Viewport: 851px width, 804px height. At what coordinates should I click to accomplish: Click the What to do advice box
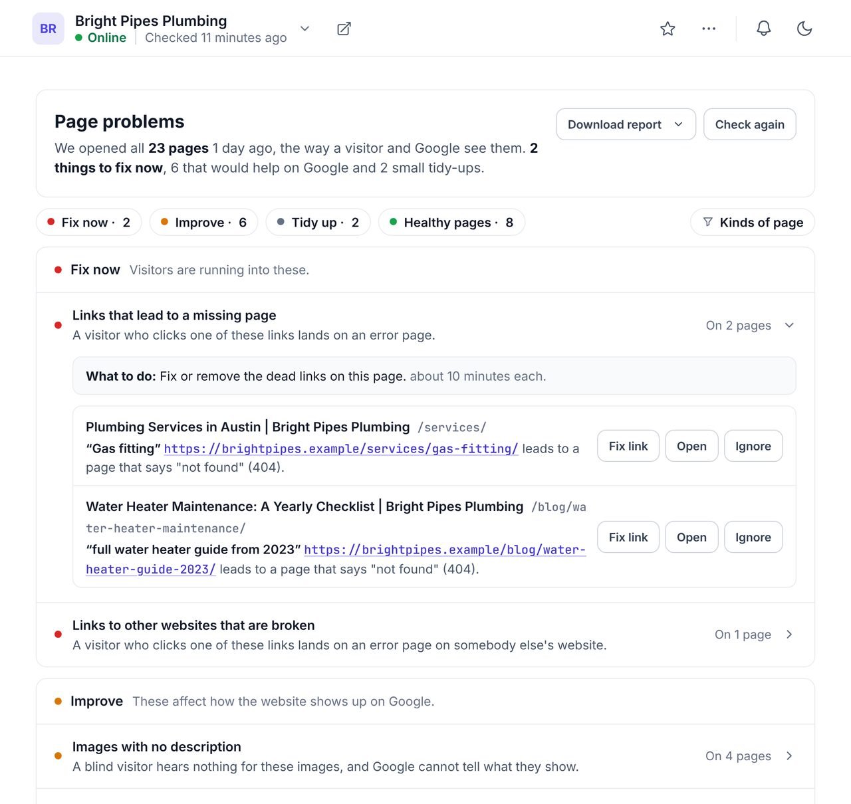point(434,376)
